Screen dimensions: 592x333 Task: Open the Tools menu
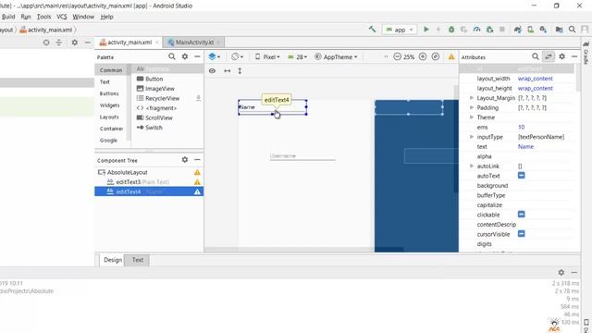coord(43,17)
